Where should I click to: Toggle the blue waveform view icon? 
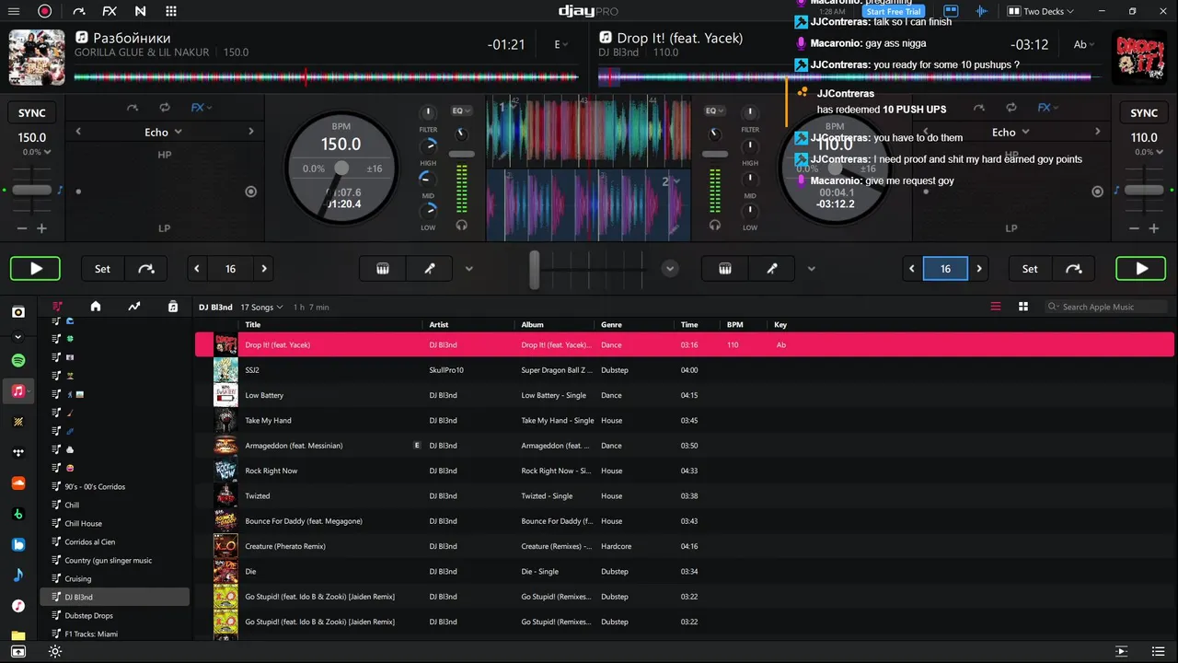(981, 11)
